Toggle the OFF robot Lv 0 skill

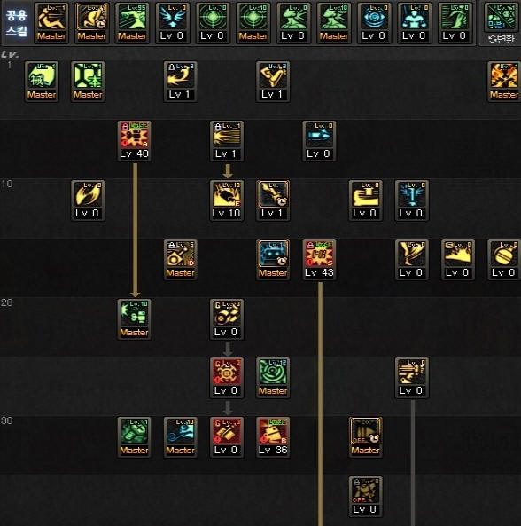[366, 497]
